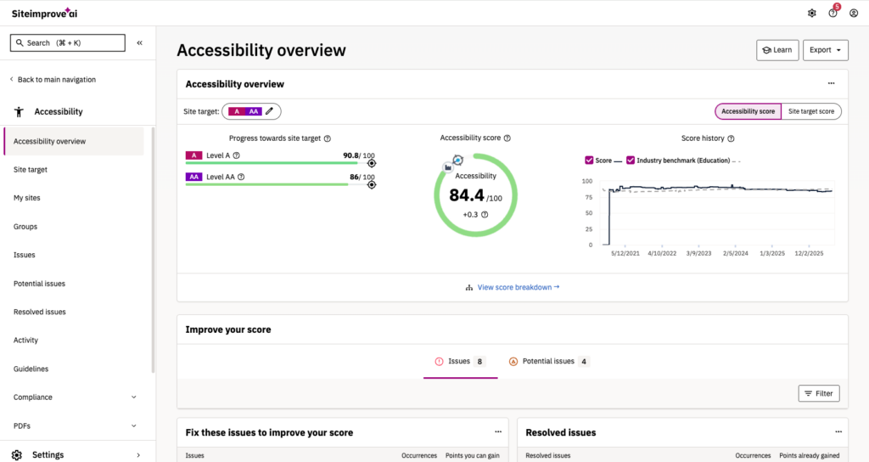The image size is (869, 462).
Task: Open the Export dropdown
Action: tap(825, 50)
